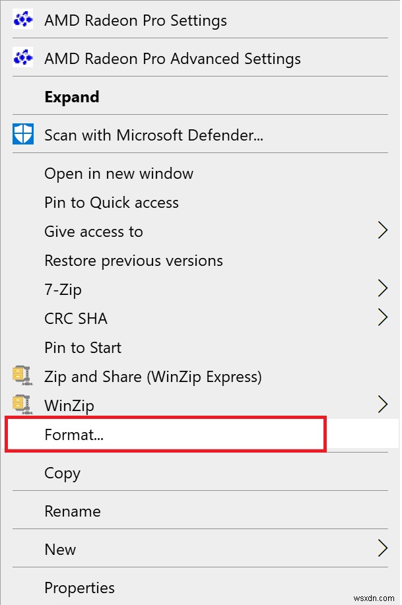
Task: Click the Zip and Share WinZip Express icon
Action: pos(22,376)
